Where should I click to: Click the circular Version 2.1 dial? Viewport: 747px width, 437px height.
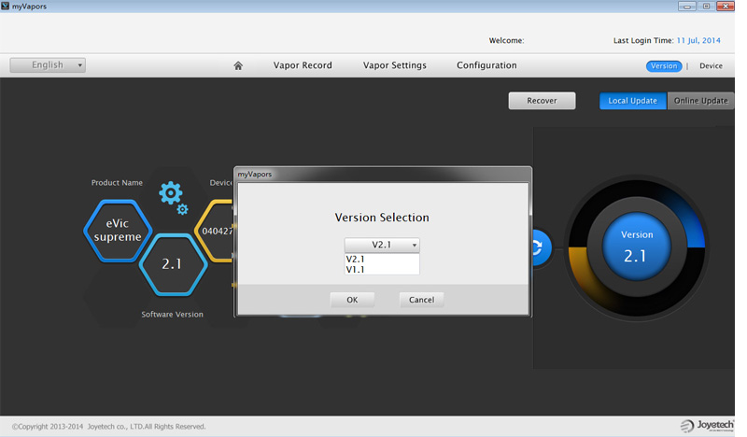click(636, 247)
